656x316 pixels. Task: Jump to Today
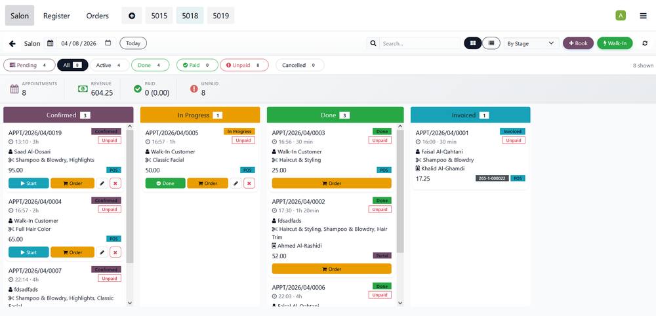[133, 43]
